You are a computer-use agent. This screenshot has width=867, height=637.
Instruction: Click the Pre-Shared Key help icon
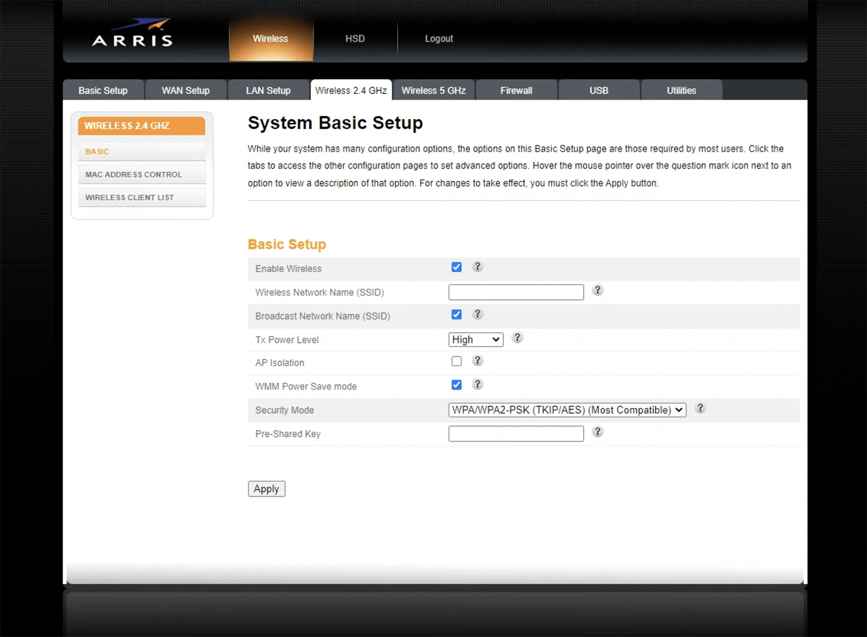point(598,432)
